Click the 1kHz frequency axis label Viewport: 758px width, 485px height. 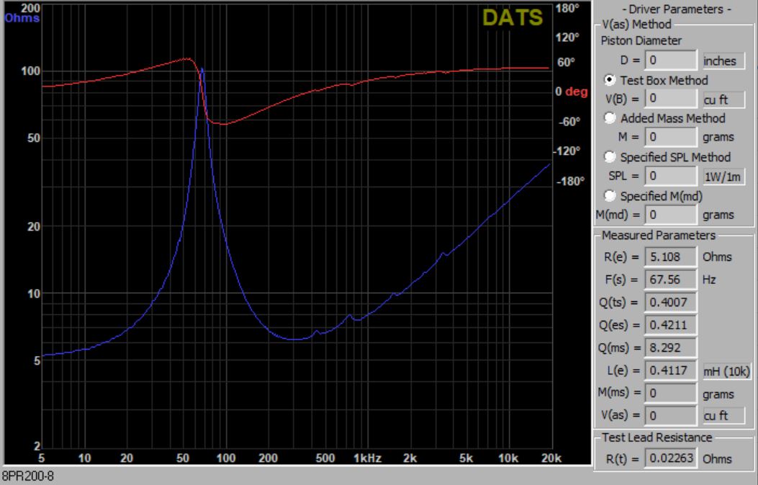coord(367,458)
